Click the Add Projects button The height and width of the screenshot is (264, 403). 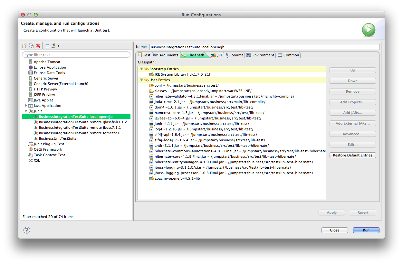point(352,102)
